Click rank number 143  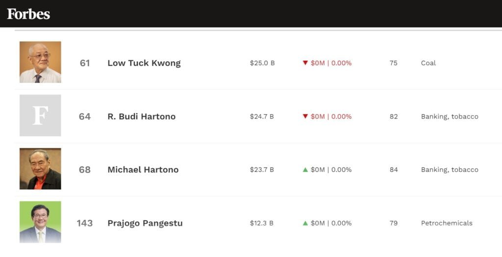84,223
